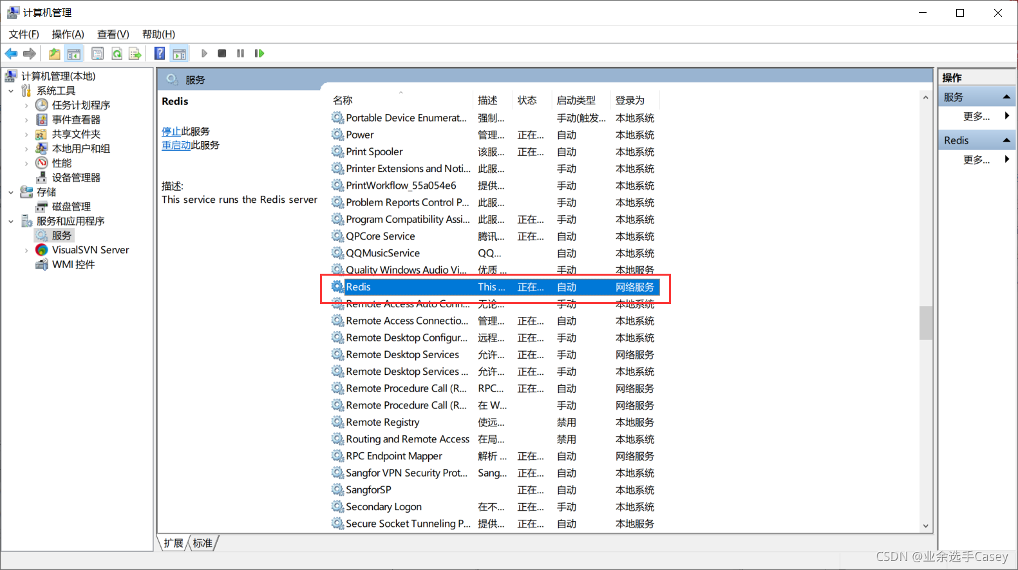Click the Start service play icon

[x=204, y=53]
